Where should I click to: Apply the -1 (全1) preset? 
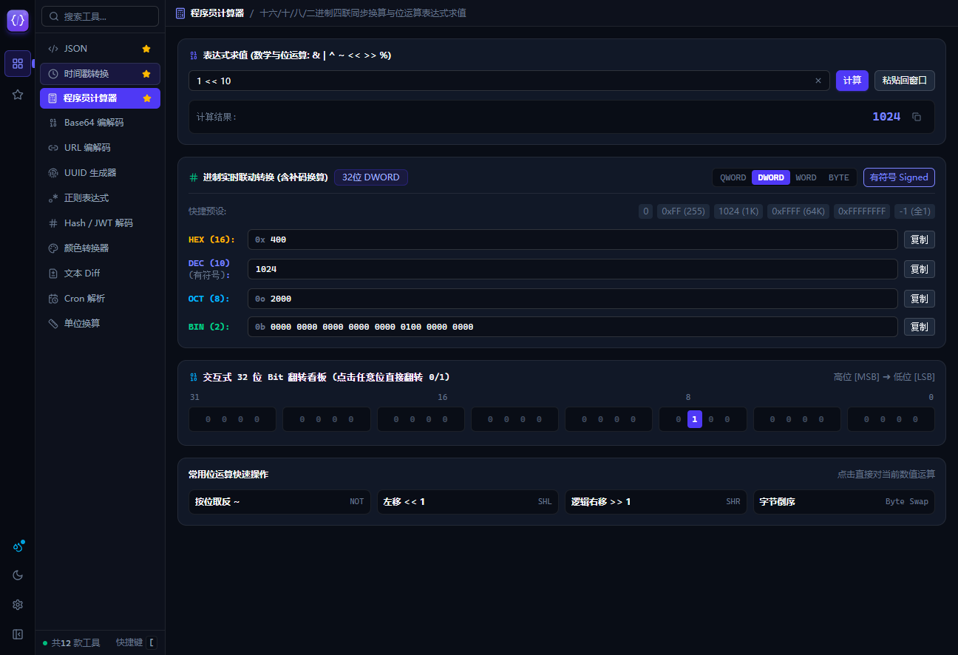click(914, 211)
